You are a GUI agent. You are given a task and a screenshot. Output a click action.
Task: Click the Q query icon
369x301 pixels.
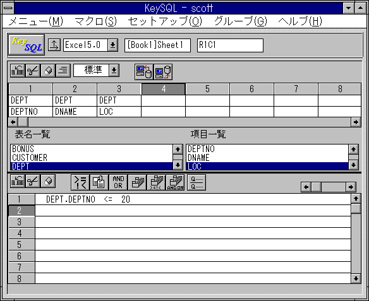pos(197,182)
